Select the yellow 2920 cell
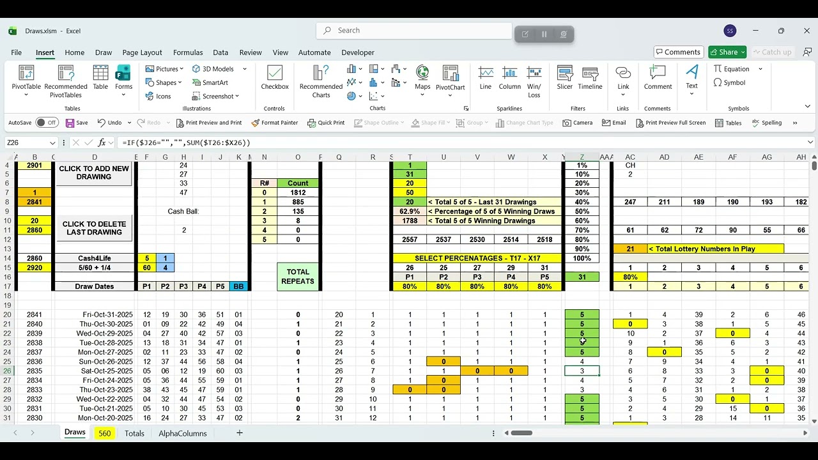This screenshot has height=460, width=818. pyautogui.click(x=35, y=268)
